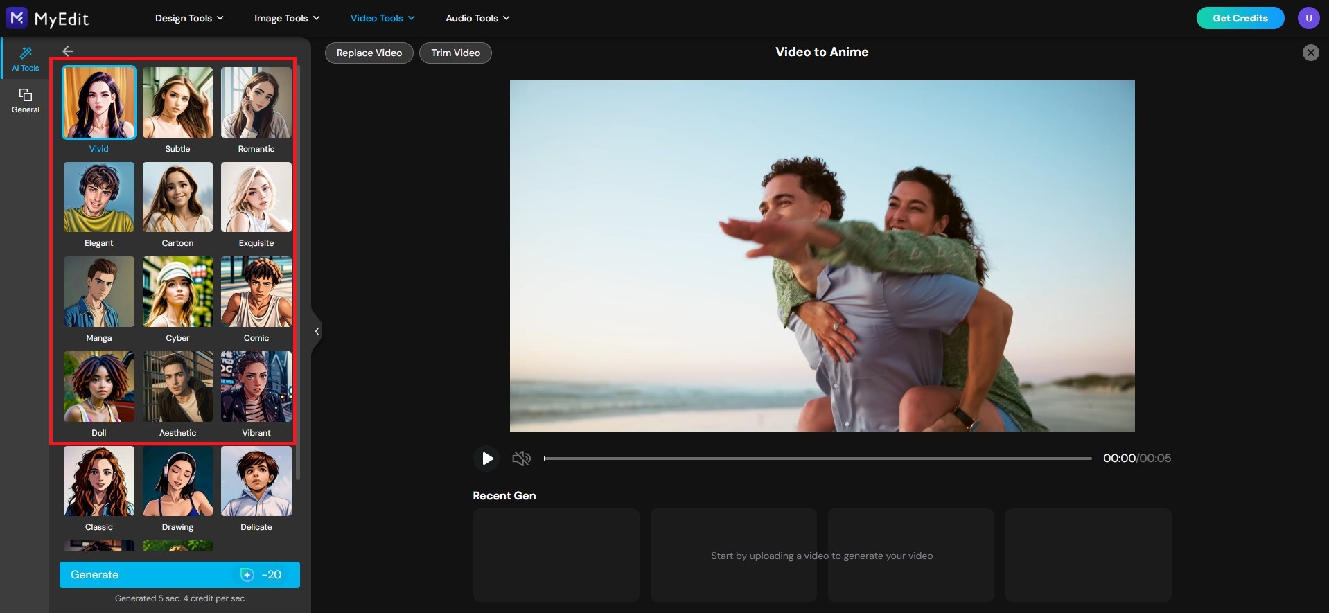
Task: Click "Start by uploading a video" message
Action: 822,556
